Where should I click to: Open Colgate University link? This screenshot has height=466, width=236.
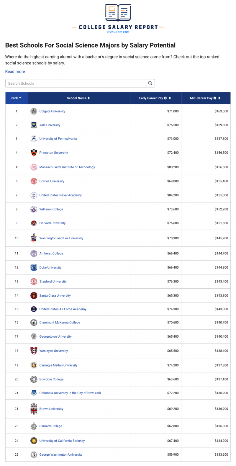click(52, 111)
